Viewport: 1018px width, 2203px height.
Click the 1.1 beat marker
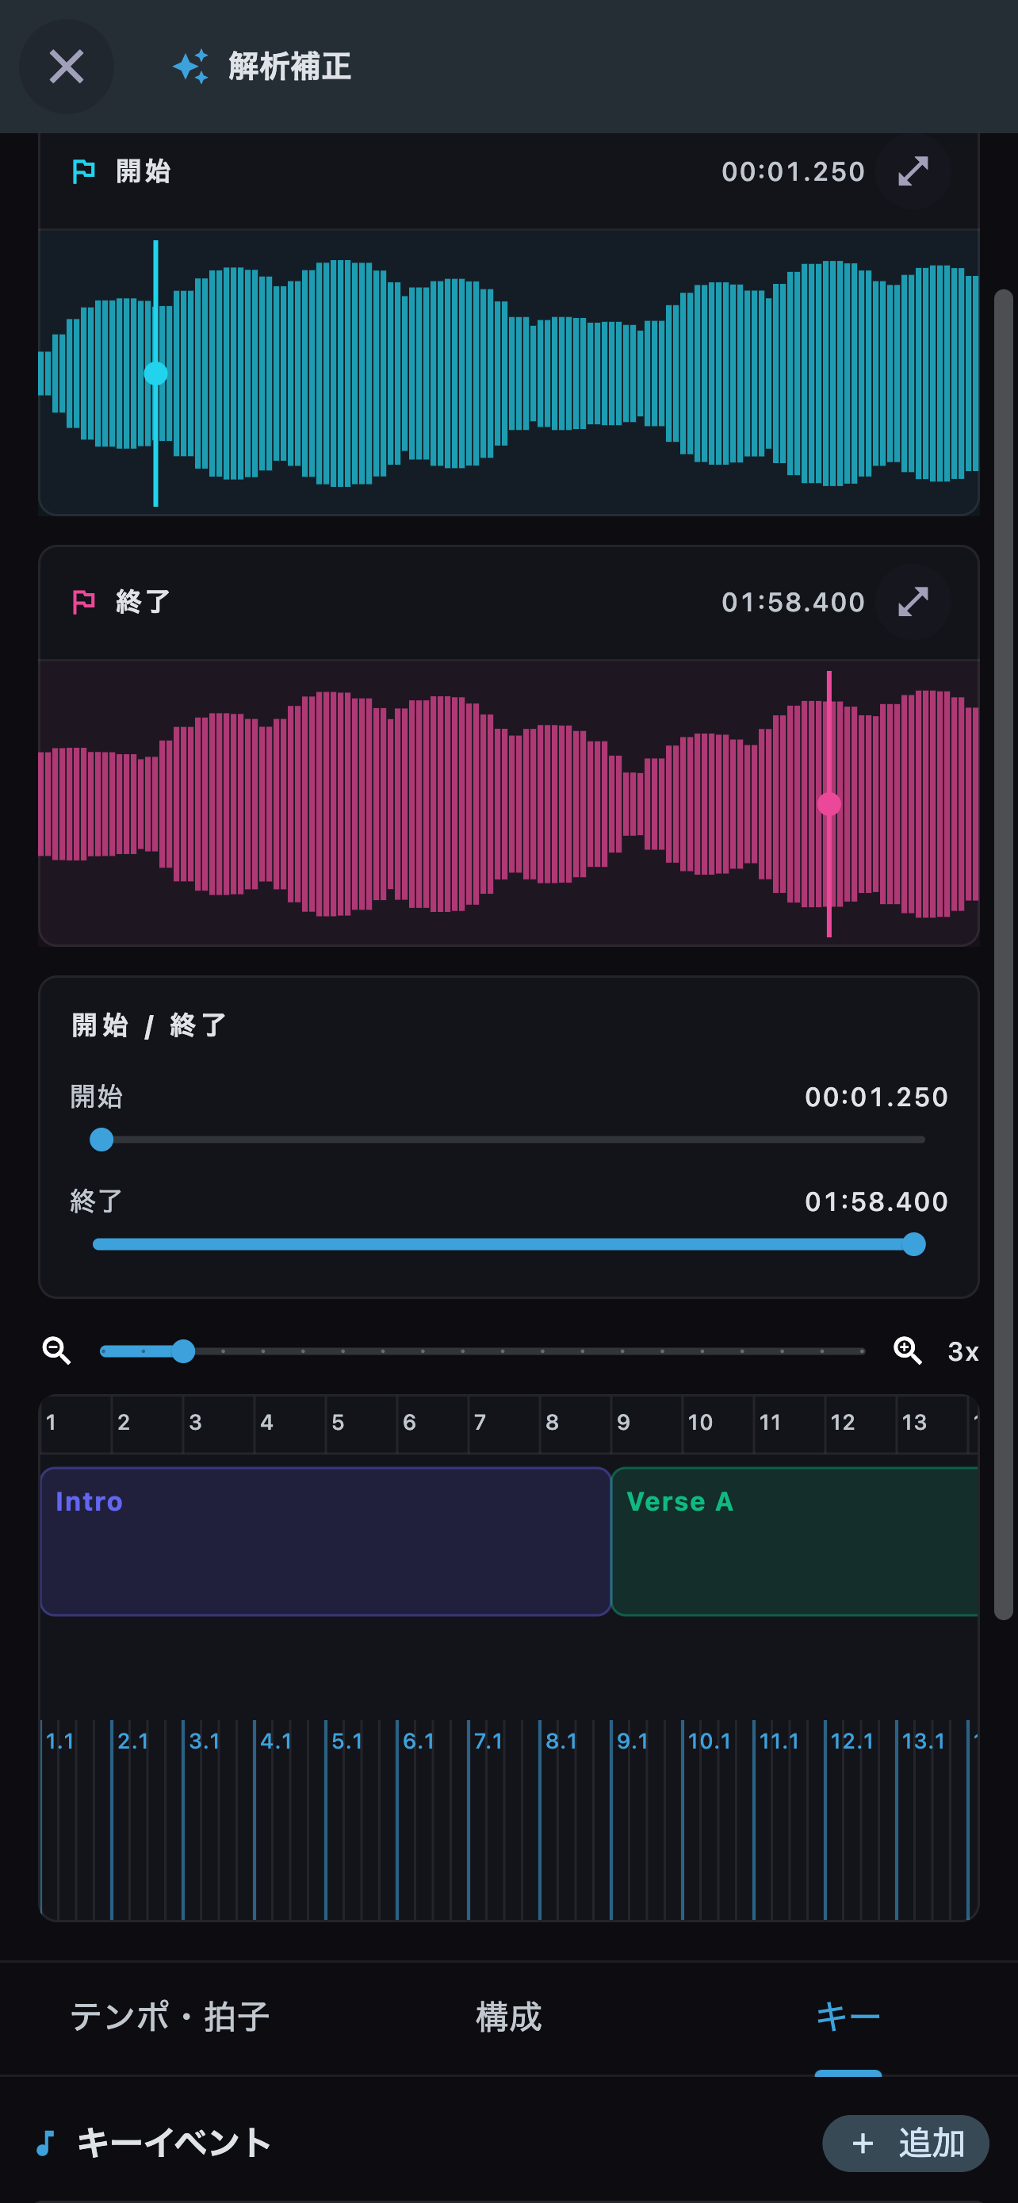[59, 1741]
